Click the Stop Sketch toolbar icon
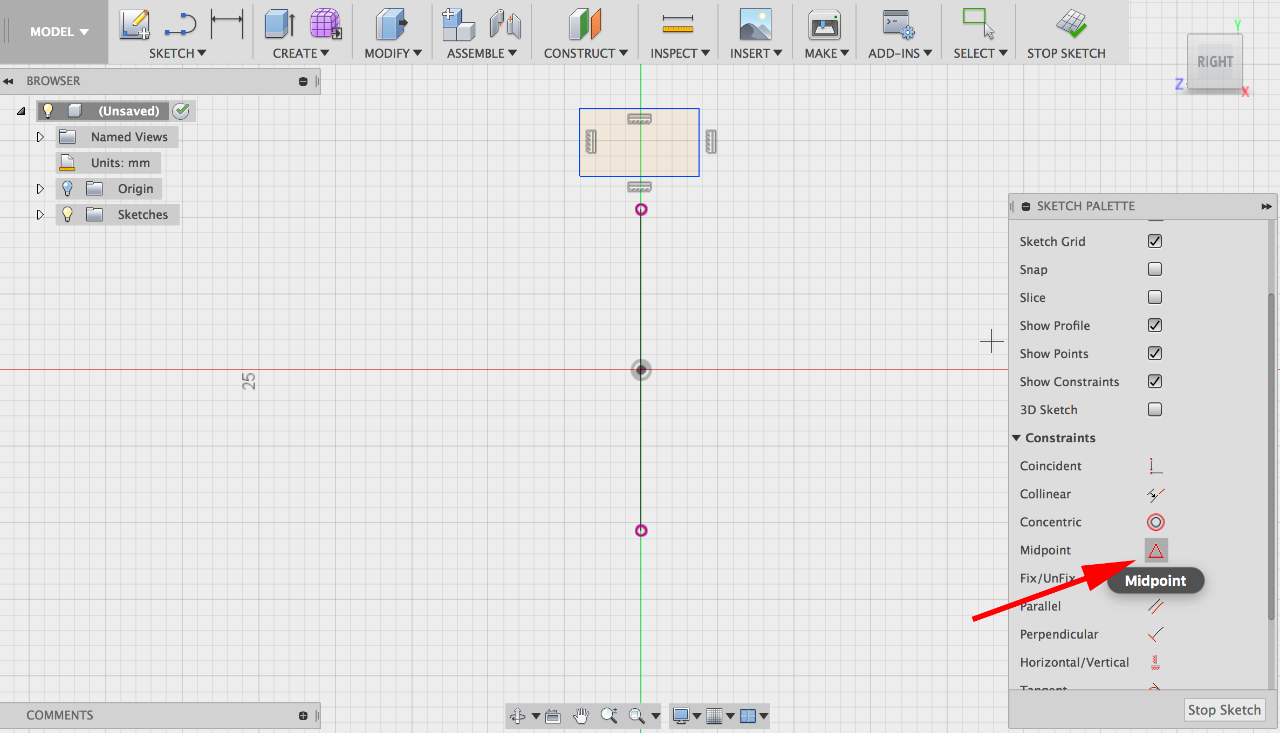 click(1071, 24)
